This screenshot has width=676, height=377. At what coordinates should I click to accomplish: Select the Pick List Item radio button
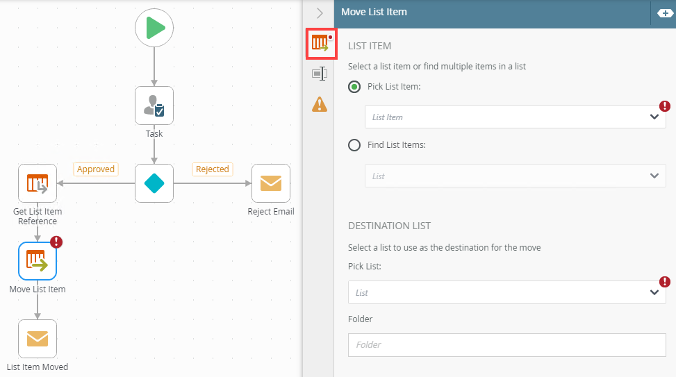coord(354,87)
